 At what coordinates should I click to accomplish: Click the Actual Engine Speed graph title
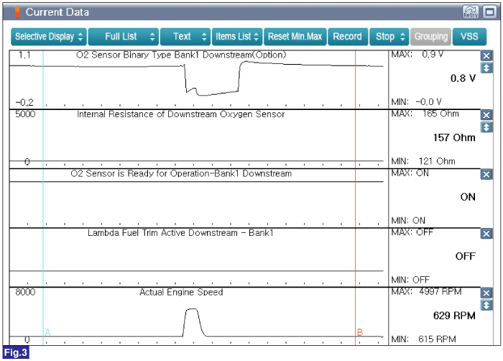click(x=181, y=292)
